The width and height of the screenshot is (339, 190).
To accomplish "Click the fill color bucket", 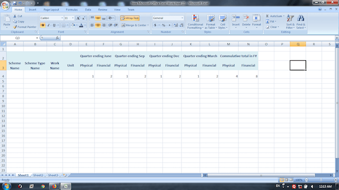I will click(x=73, y=26).
